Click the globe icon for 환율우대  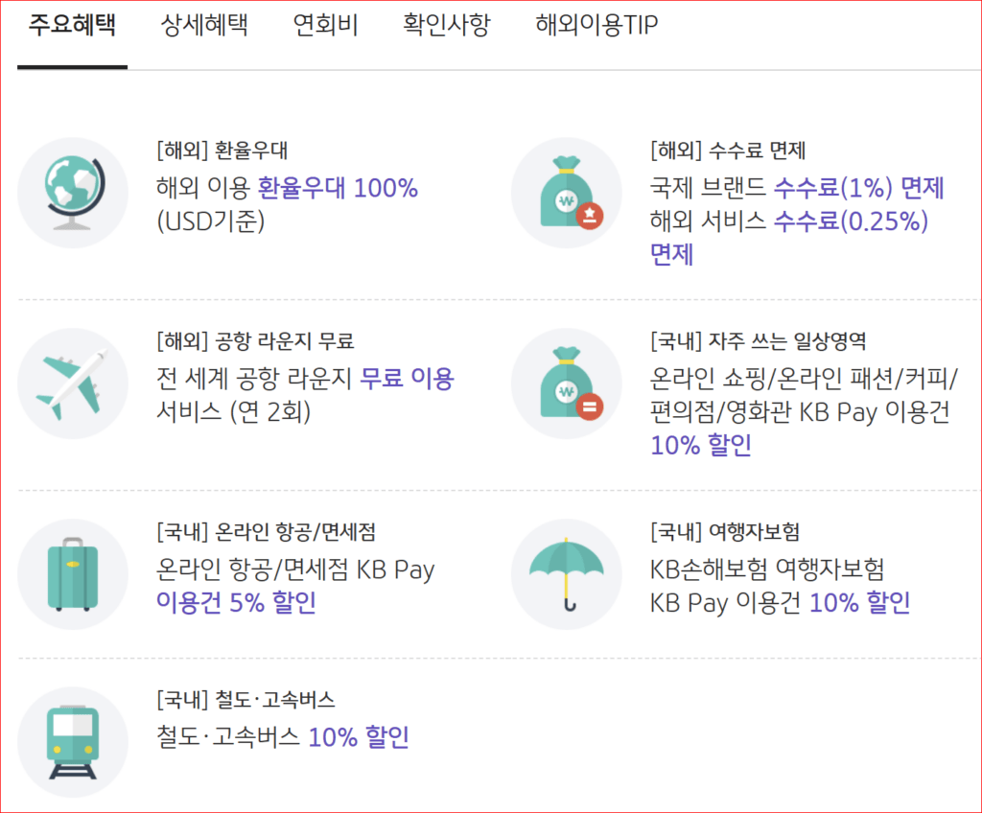coord(73,193)
